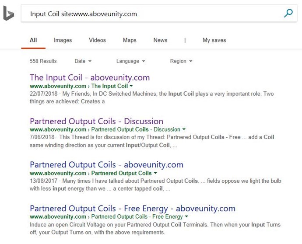302x244 pixels.
Task: Select the All results tab
Action: pyautogui.click(x=33, y=40)
